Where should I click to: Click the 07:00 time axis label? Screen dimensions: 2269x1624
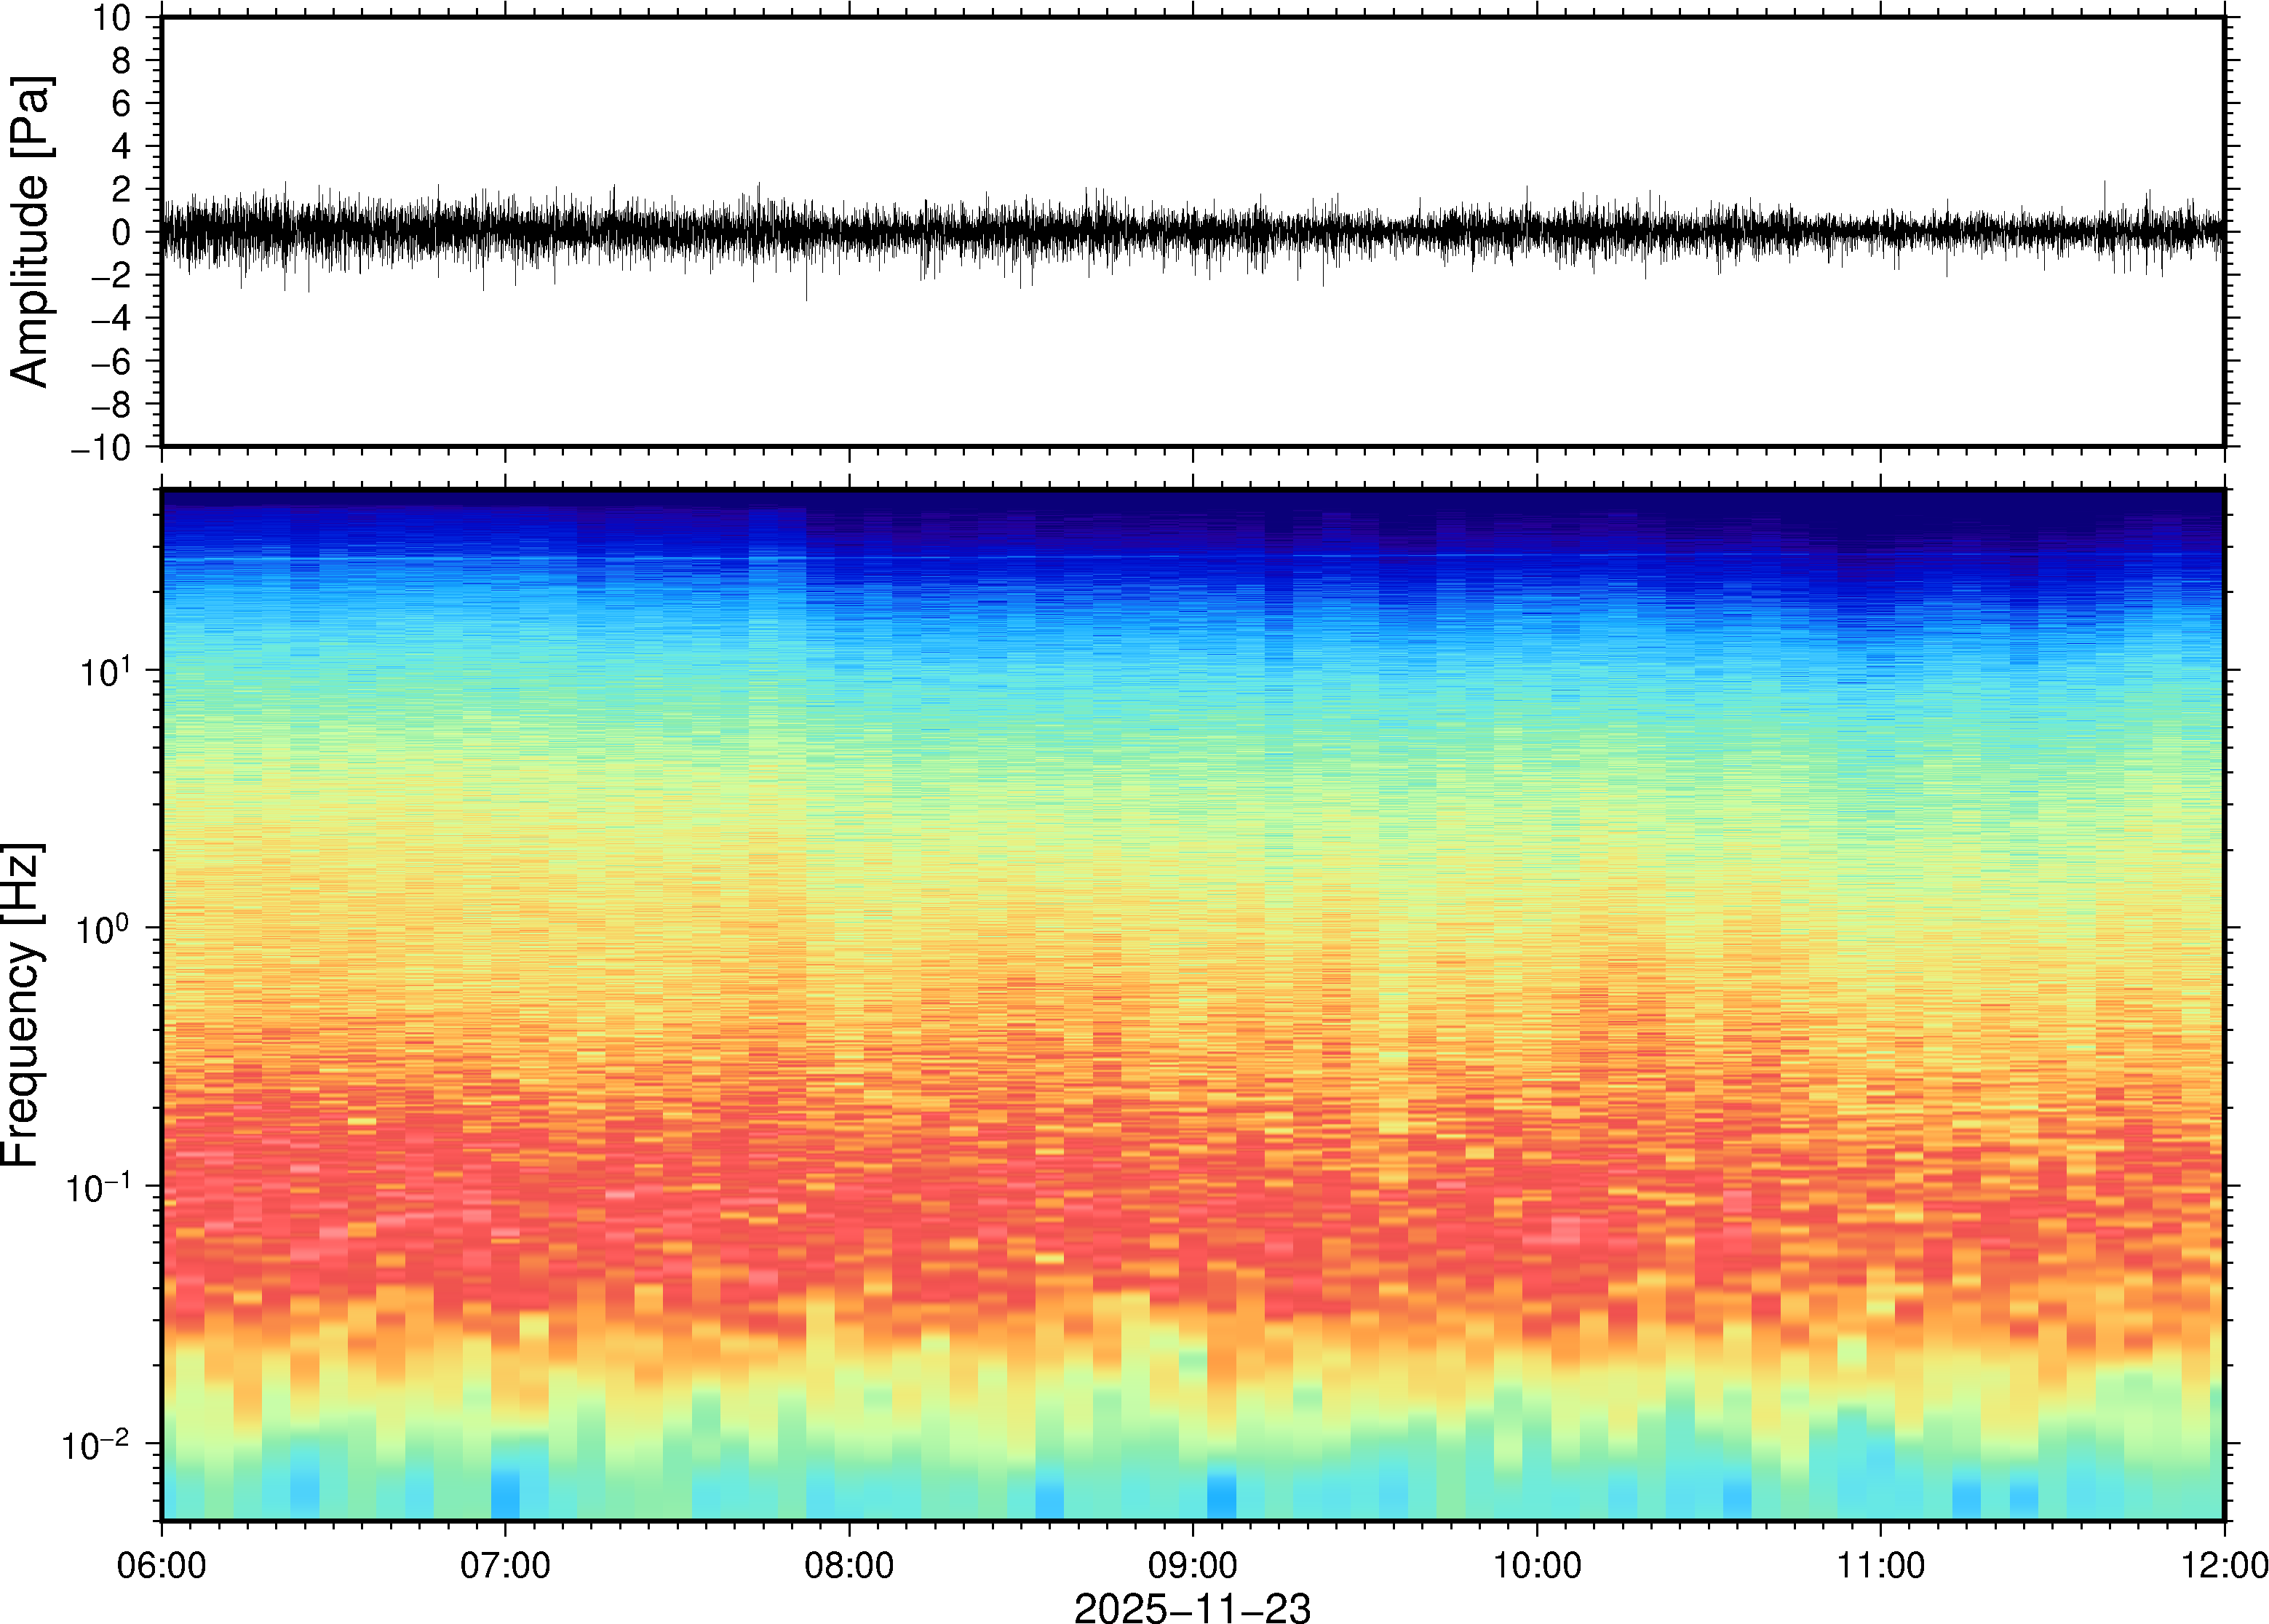(505, 1565)
